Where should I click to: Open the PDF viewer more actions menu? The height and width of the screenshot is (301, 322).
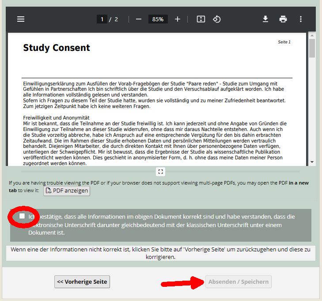point(301,19)
